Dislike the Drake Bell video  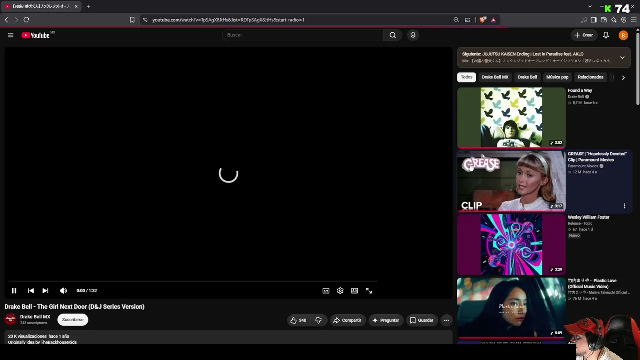point(318,320)
